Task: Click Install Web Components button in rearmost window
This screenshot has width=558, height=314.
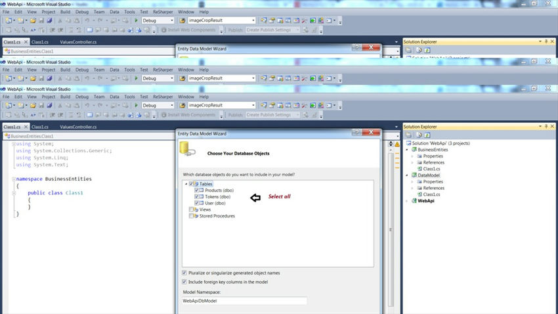Action: pos(188,30)
